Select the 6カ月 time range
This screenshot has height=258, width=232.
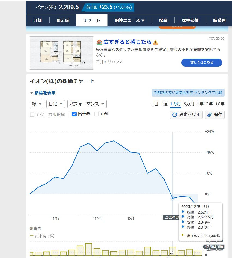pos(189,104)
